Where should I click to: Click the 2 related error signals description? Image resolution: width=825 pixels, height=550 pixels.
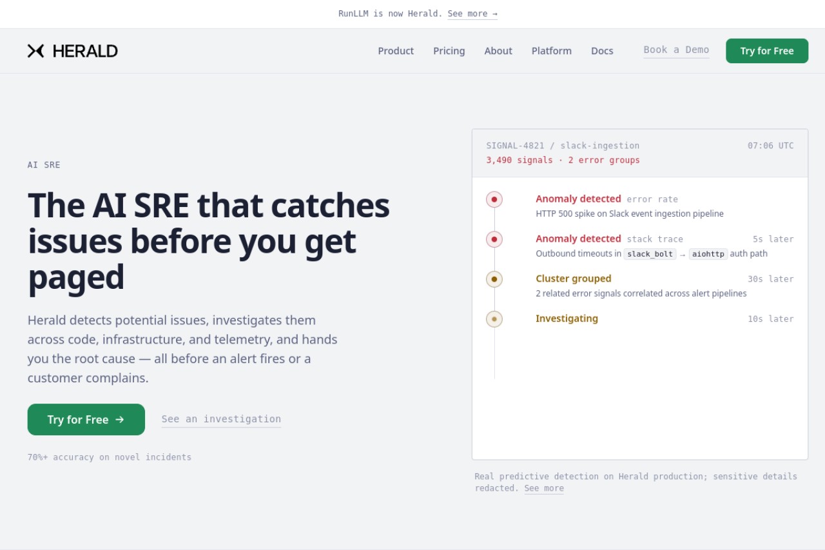641,293
